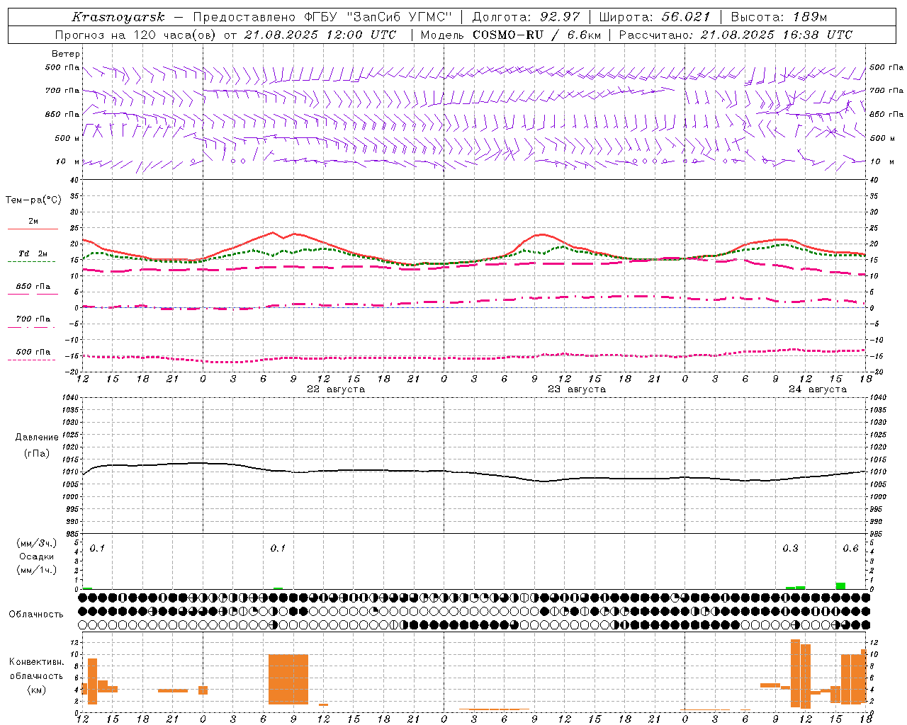
Task: Click the Прогноз на 120 часа(ов) text
Action: coord(137,35)
